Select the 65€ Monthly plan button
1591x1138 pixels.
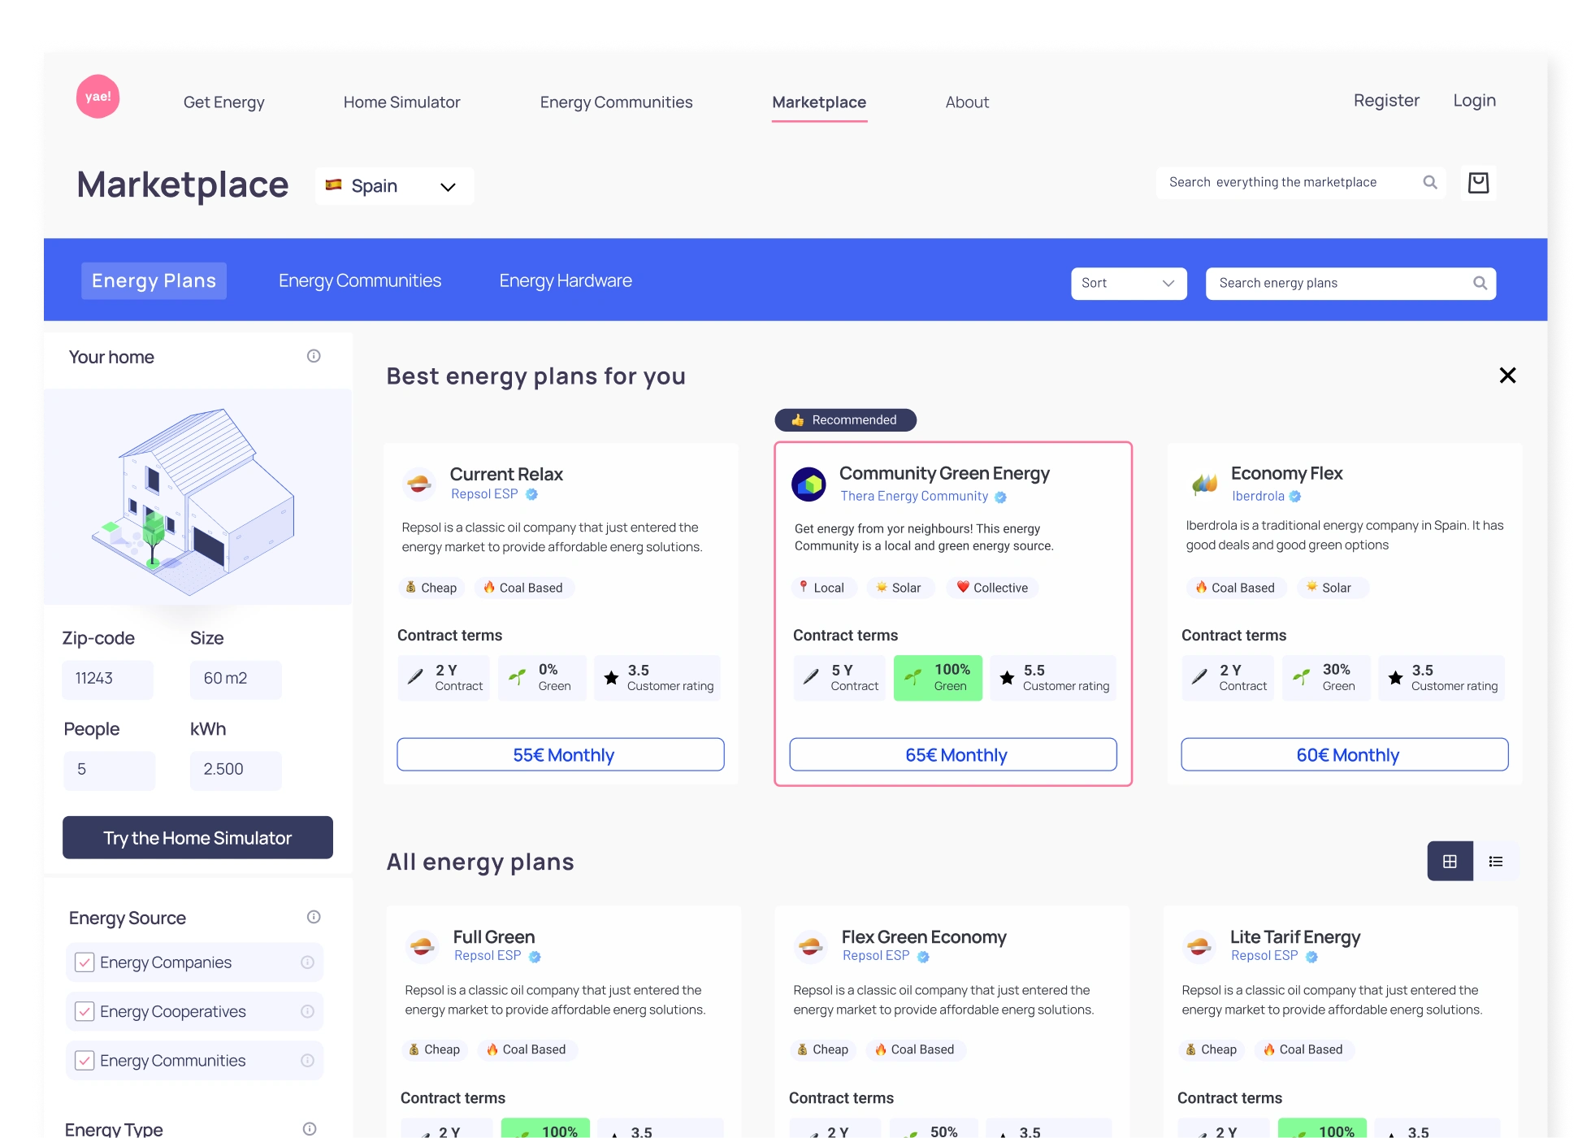(953, 755)
